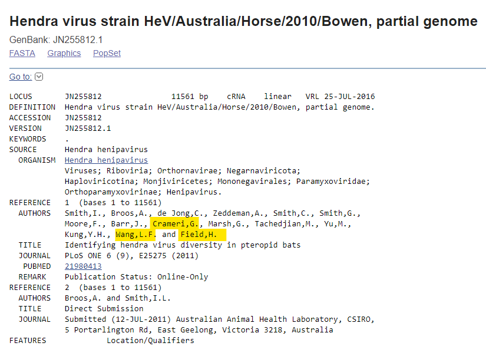This screenshot has width=486, height=346.
Task: Open the FASTA format link
Action: [x=22, y=54]
